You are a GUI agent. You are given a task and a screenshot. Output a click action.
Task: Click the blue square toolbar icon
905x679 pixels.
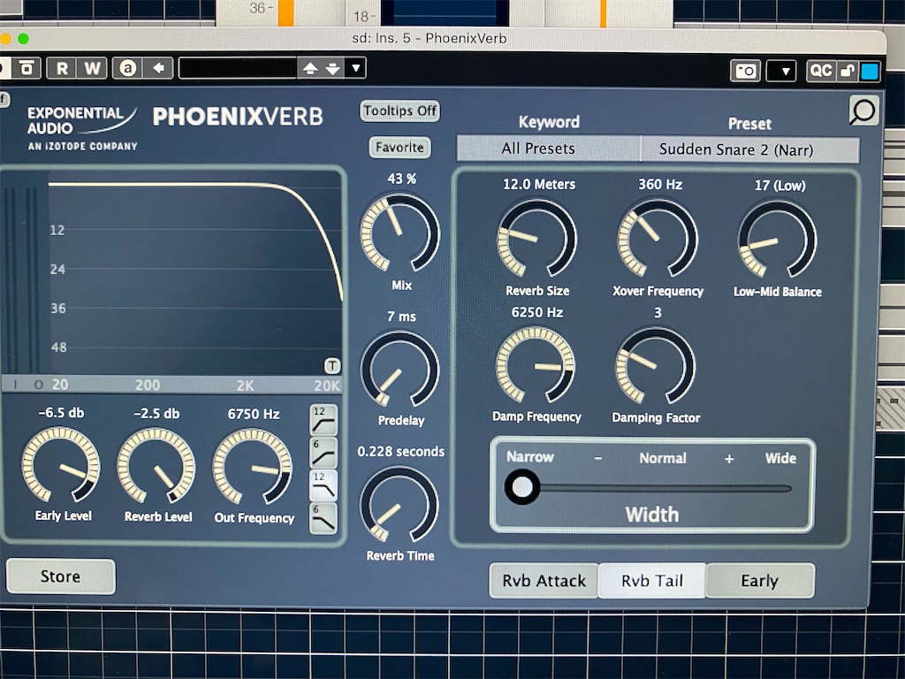[x=870, y=71]
